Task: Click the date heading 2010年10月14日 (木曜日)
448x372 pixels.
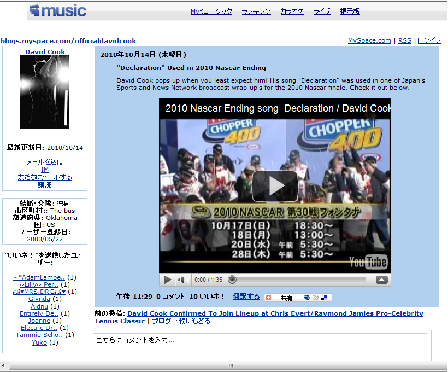Action: (x=143, y=55)
